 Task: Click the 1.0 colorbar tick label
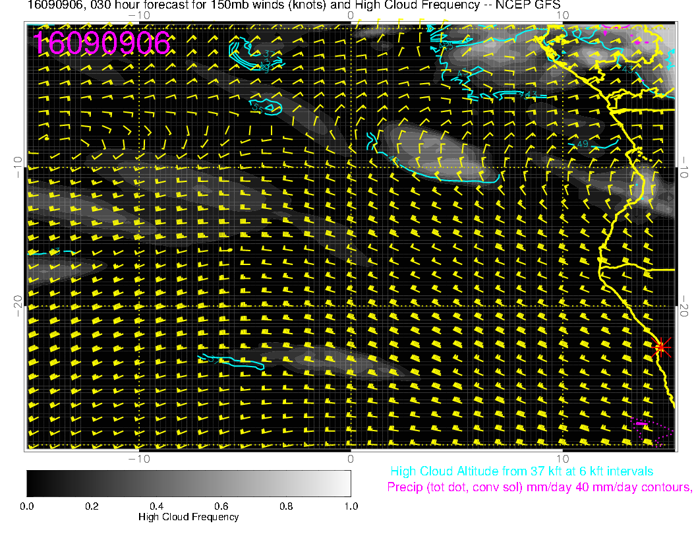(351, 506)
